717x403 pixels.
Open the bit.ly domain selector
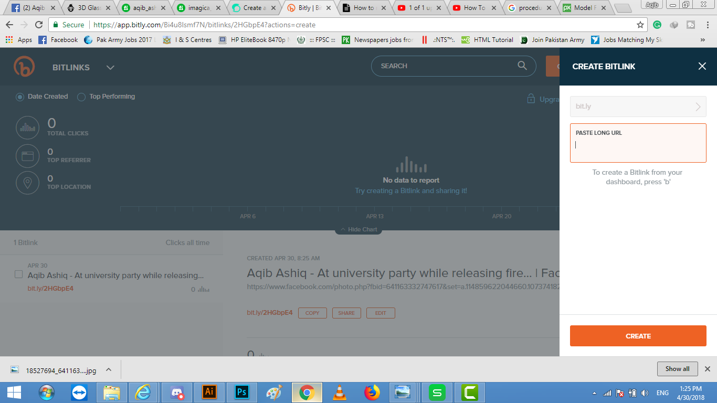coord(638,107)
